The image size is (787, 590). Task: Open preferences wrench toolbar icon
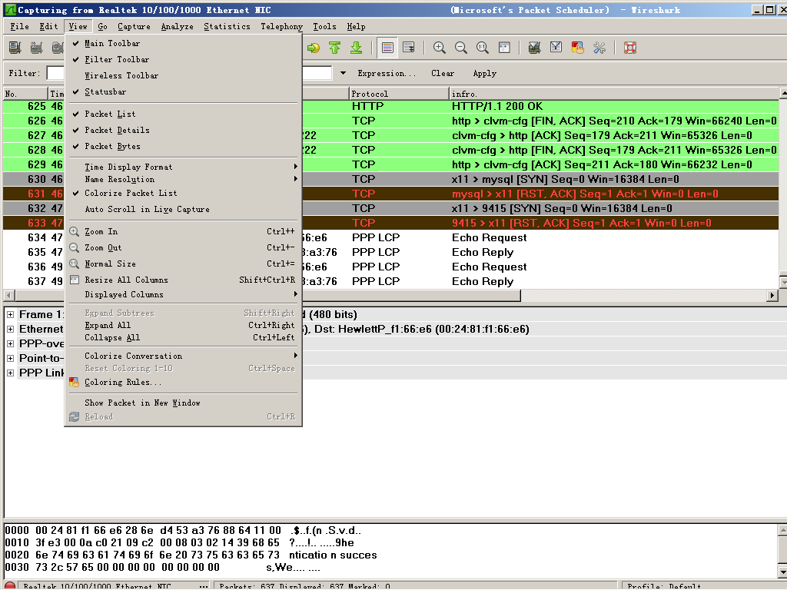pyautogui.click(x=599, y=48)
